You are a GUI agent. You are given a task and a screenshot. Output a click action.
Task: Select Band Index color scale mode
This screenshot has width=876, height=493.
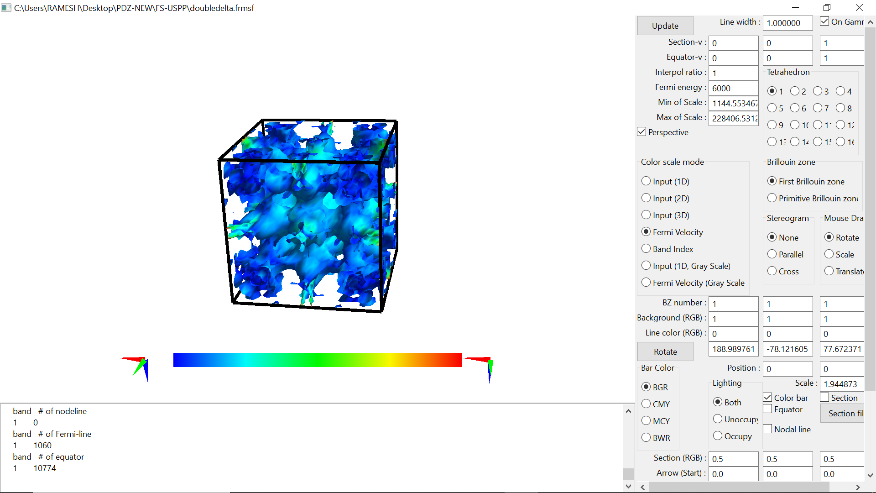(646, 248)
